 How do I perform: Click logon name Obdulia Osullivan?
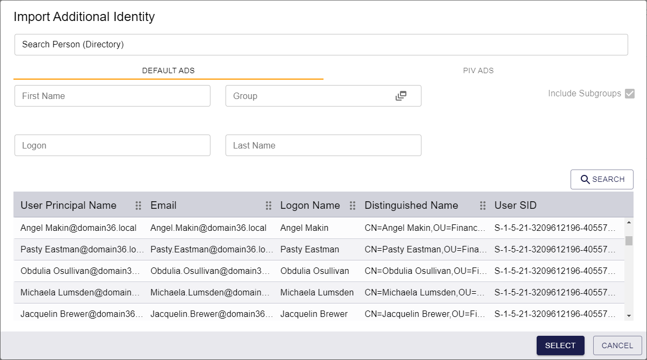[314, 271]
